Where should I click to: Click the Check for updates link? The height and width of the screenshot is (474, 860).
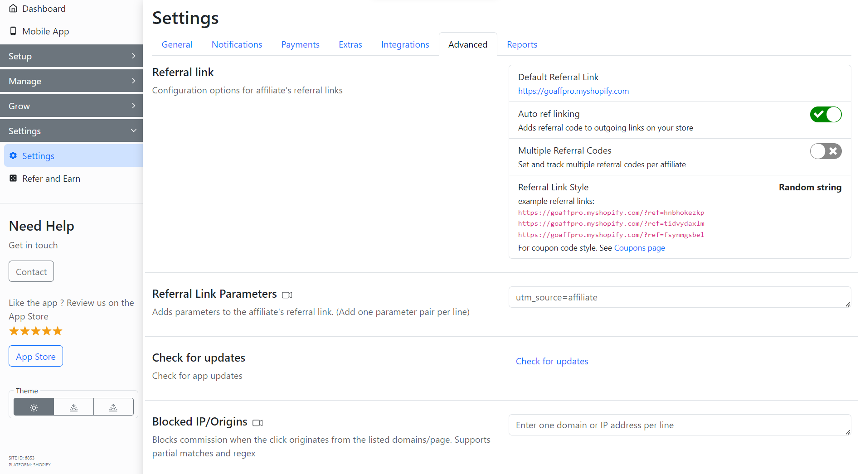tap(552, 361)
